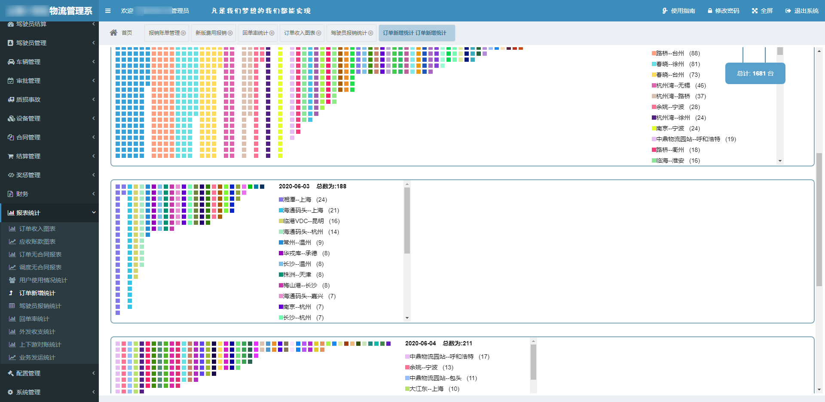Expand the 审批管理 menu chevron

(93, 80)
